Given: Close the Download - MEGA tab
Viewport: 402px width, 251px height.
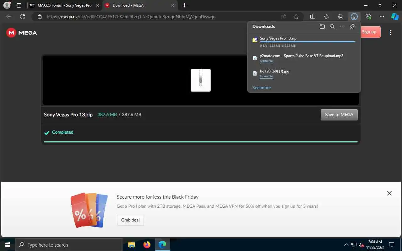Looking at the screenshot, I should pos(173,5).
